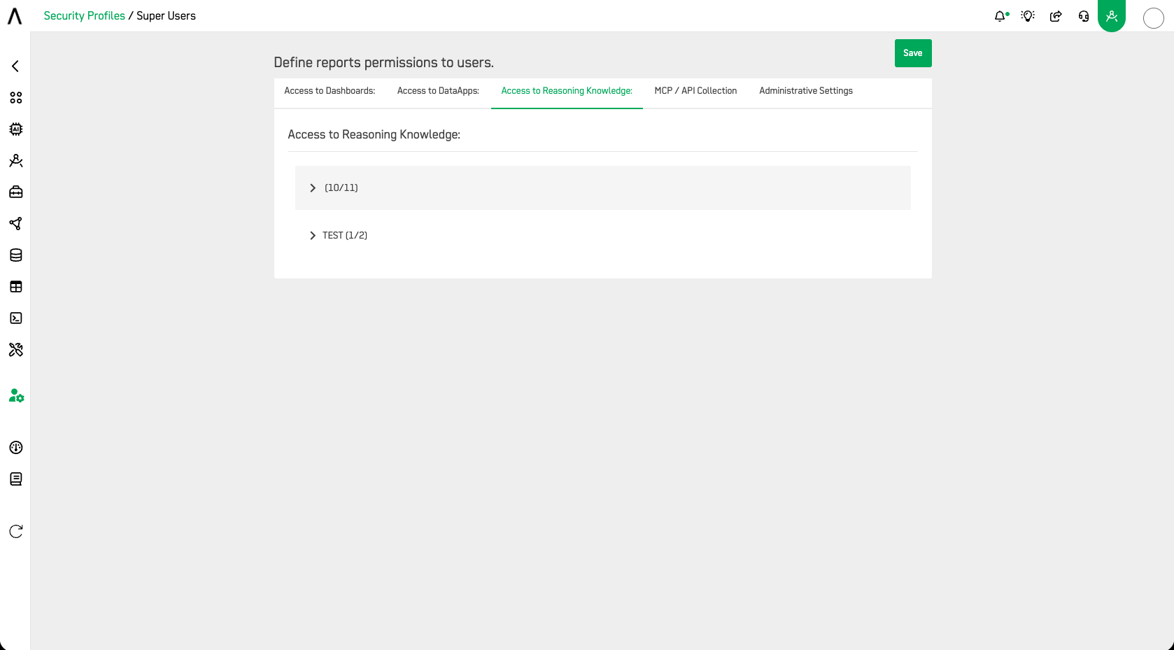1174x650 pixels.
Task: Click the refresh arrow icon in the sidebar
Action: pyautogui.click(x=16, y=532)
